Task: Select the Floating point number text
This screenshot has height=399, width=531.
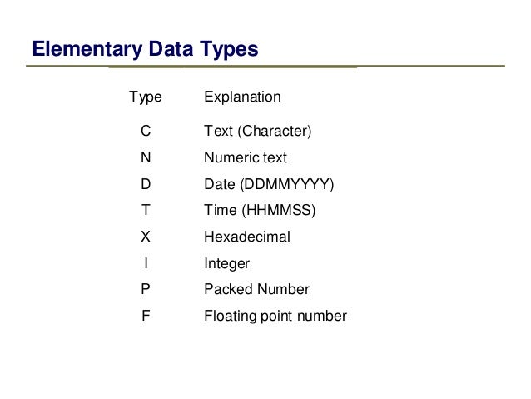Action: tap(275, 317)
